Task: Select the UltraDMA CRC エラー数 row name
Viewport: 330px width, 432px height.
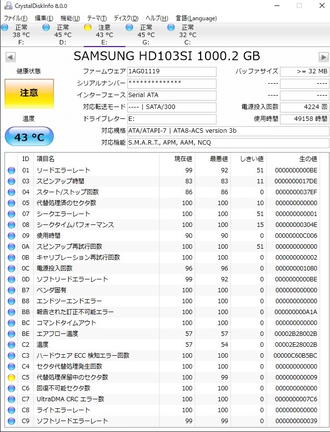Action: pyautogui.click(x=70, y=399)
